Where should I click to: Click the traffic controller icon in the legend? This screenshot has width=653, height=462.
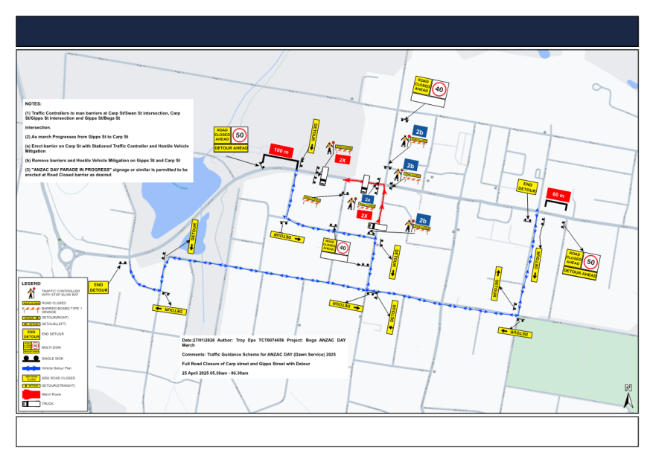[31, 293]
